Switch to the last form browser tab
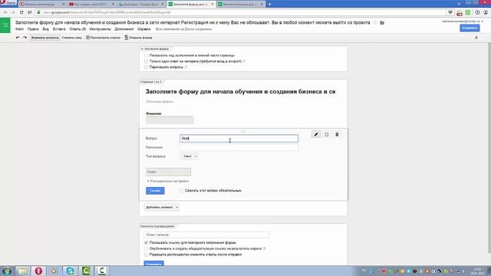Screen dimensions: 491x276 point(240,4)
